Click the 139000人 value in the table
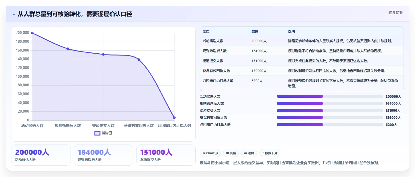Image resolution: width=415 pixels, height=177 pixels. point(259,71)
